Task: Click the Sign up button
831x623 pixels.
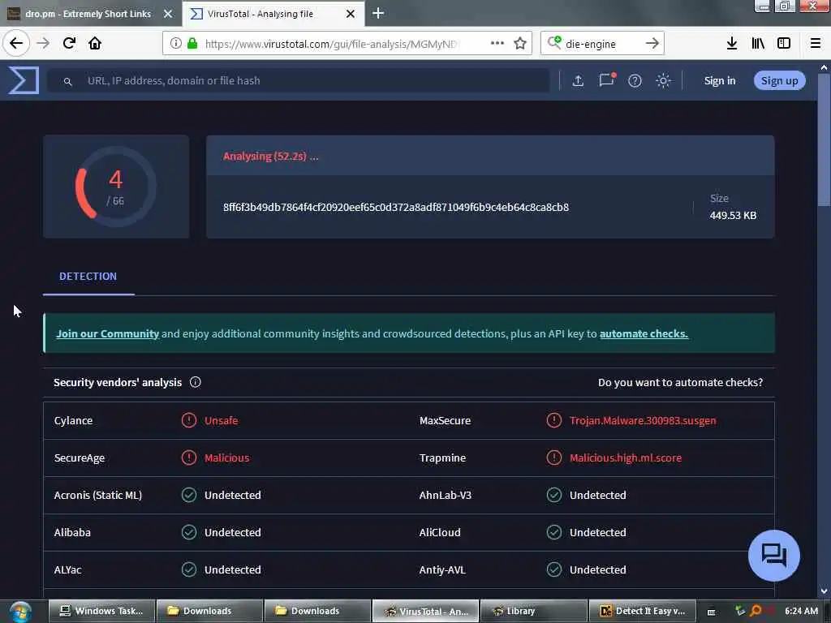Action: (779, 80)
